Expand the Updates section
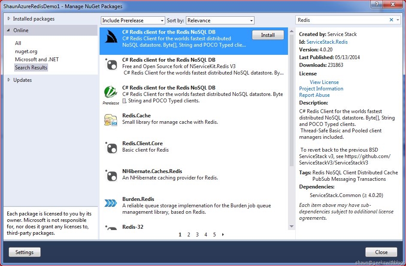This screenshot has width=406, height=266. (9, 80)
